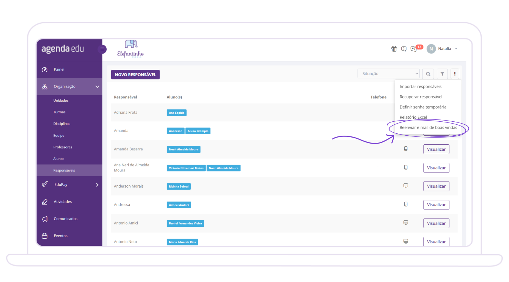Click the EduPay checkmark icon
This screenshot has width=509, height=282.
tap(44, 184)
